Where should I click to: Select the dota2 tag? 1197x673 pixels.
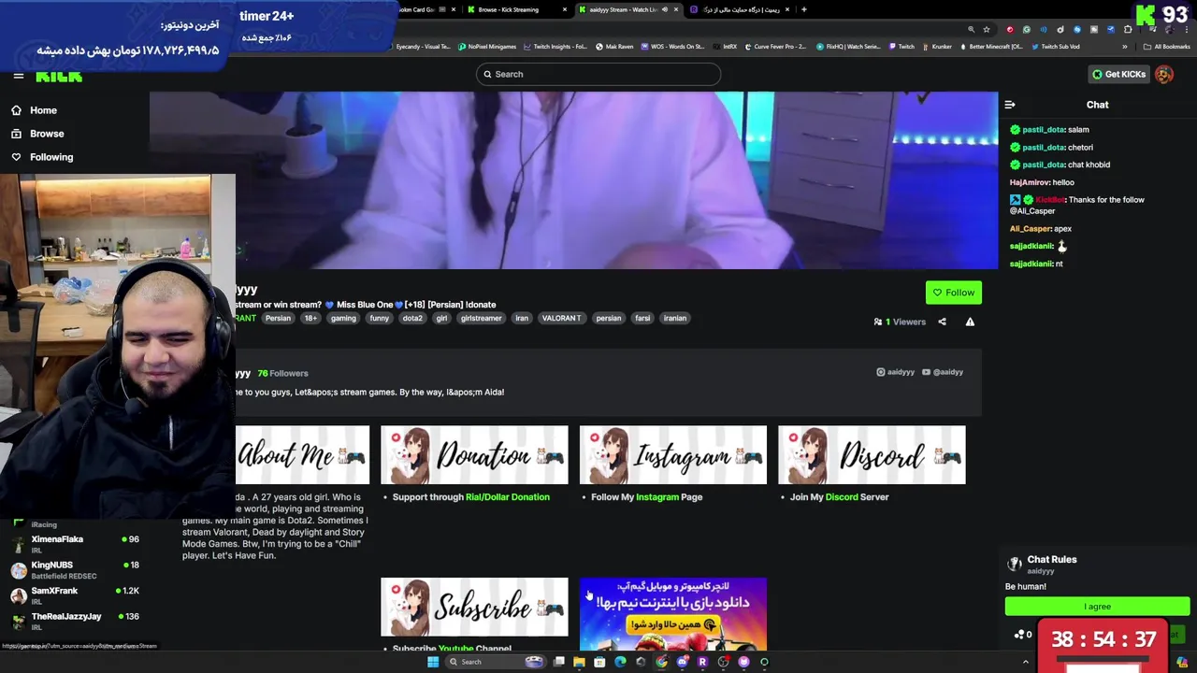coord(412,318)
